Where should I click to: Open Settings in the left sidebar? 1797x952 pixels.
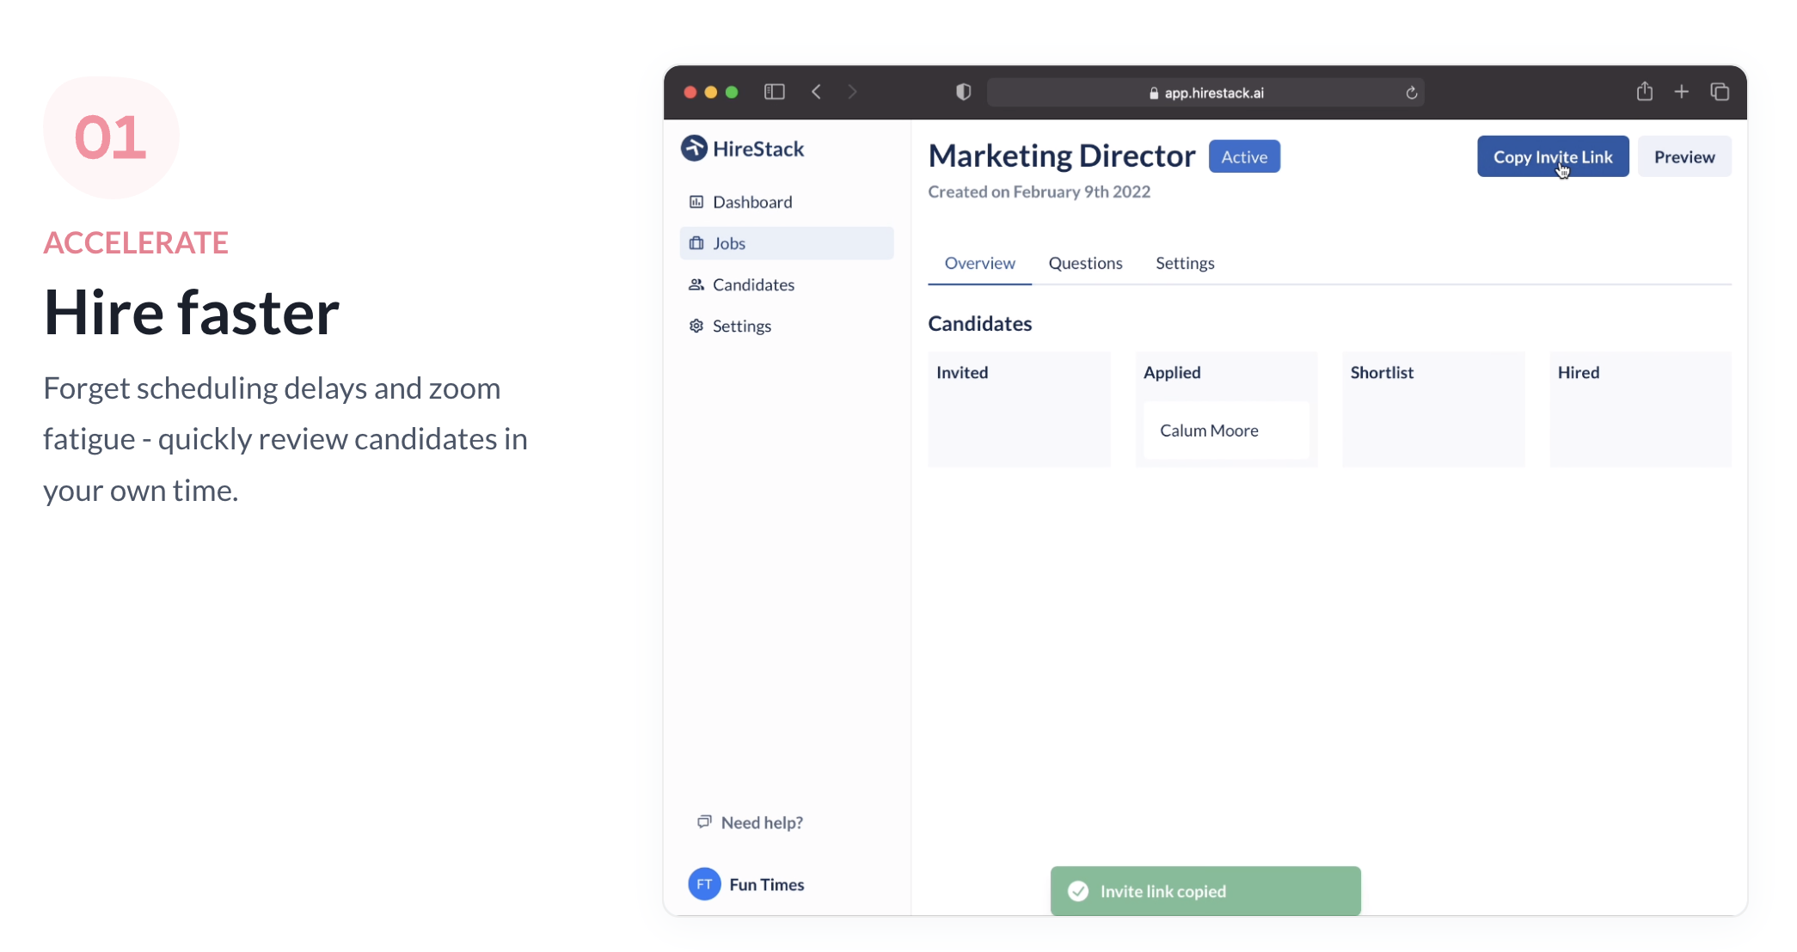click(741, 326)
